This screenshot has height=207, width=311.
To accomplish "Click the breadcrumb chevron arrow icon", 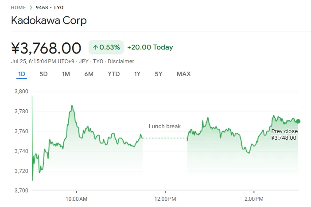I will tap(31, 8).
